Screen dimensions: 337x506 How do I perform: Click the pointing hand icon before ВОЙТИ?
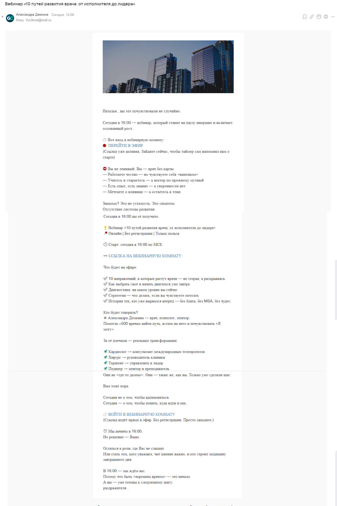(105, 414)
